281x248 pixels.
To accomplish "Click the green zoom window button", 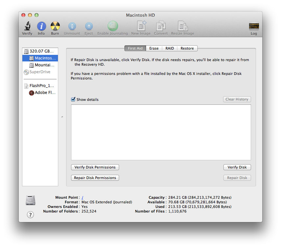I will coord(37,15).
